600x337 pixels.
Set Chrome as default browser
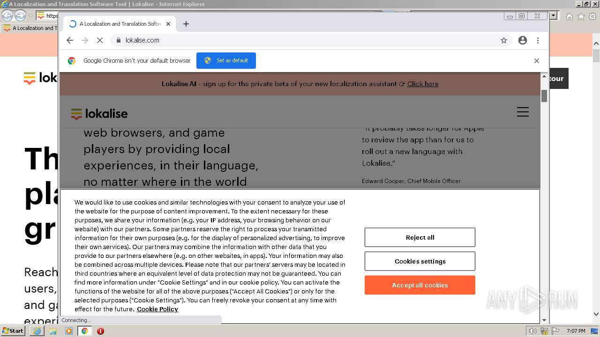click(x=226, y=60)
